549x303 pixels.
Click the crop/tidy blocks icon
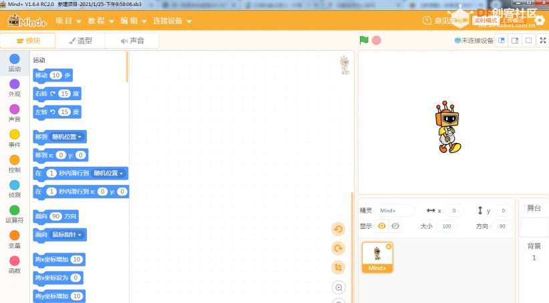click(338, 268)
